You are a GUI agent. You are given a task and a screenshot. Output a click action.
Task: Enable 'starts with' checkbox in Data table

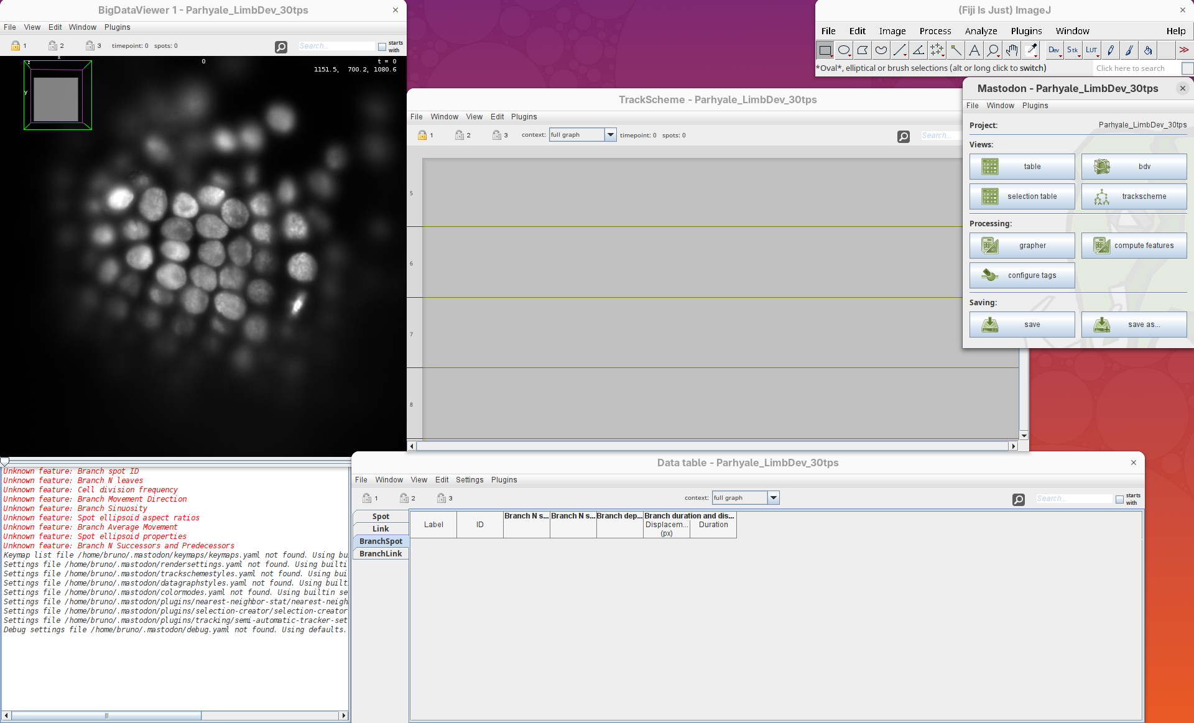point(1119,499)
